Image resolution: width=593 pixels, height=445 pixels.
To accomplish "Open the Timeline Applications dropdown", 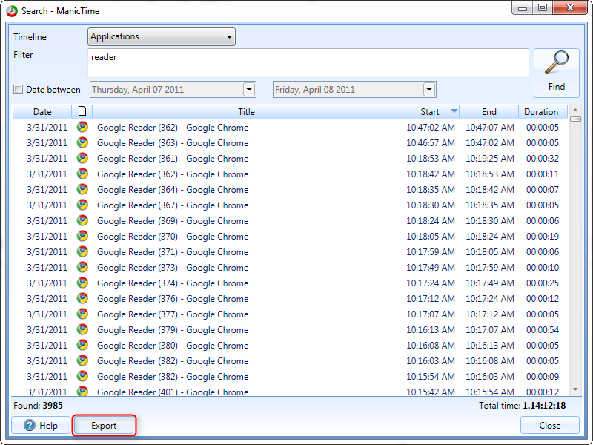I will coord(161,37).
